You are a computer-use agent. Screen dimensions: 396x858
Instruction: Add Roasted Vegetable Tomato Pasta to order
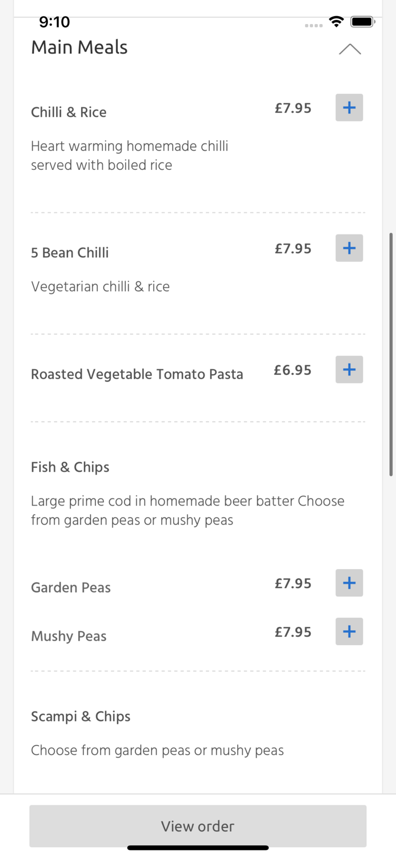349,370
